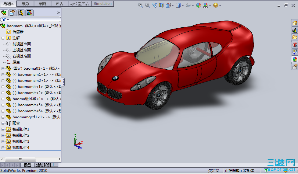Open the 运动算例 1 tab
Screen dimensions: 298x174
tap(45, 165)
